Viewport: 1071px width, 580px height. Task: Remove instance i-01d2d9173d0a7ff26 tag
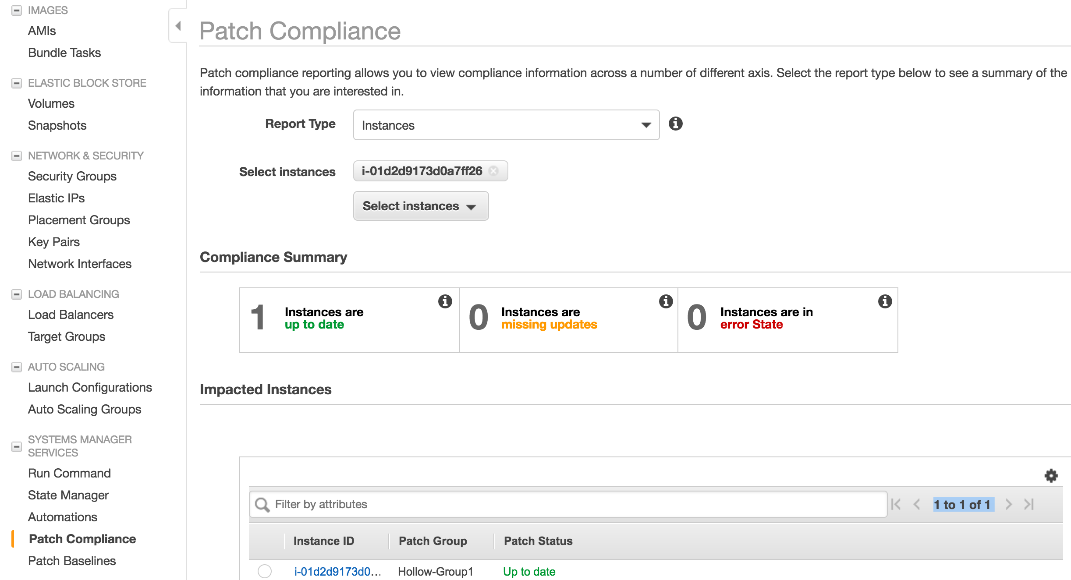(494, 171)
